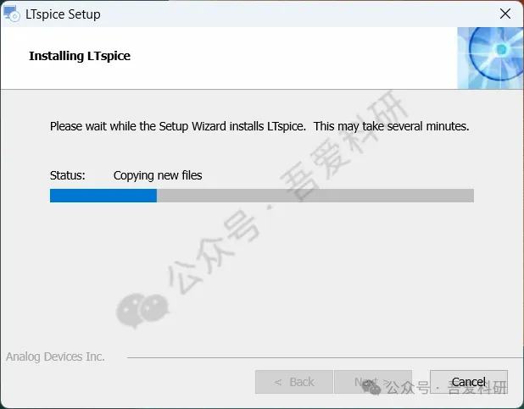Click the diagonal 吾爱科研 watermark text
The height and width of the screenshot is (409, 524).
(x=343, y=146)
